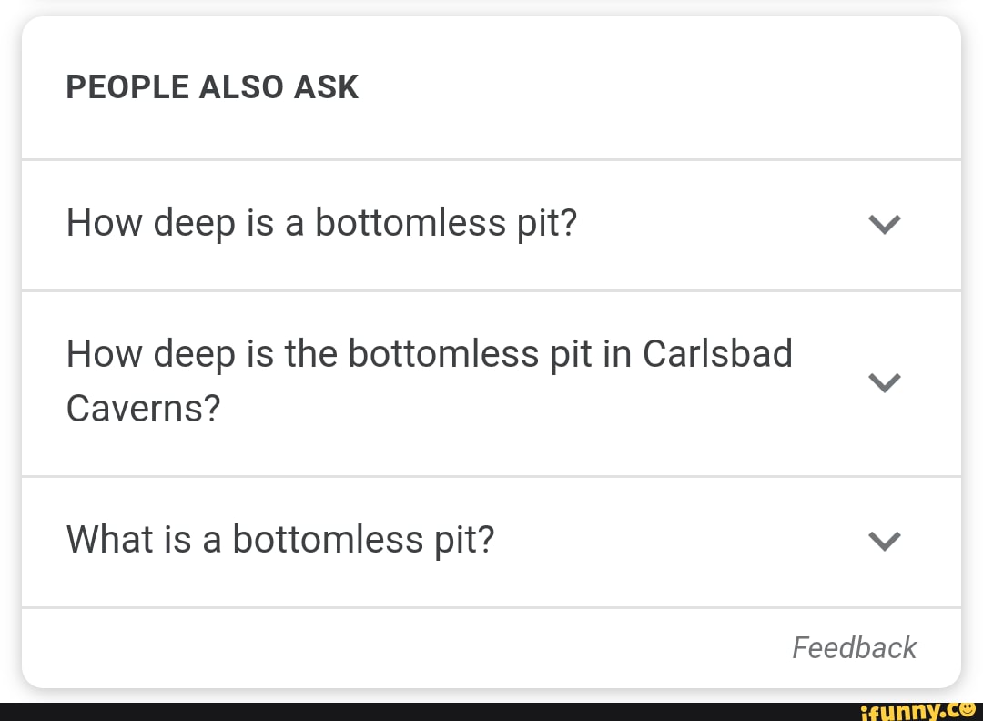This screenshot has height=721, width=983.
Task: Click the smiley icon in the ifunny logo
Action: pos(968,710)
